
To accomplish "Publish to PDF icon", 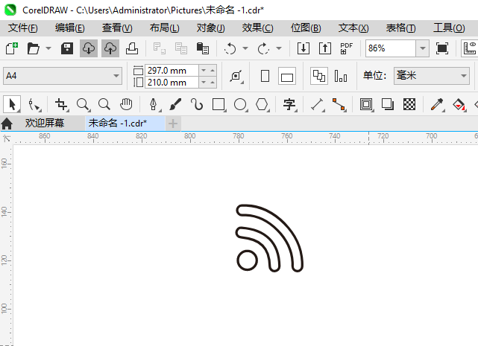I will coord(346,48).
